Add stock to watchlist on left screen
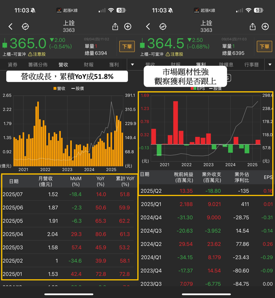The height and width of the screenshot is (298, 275). coord(128,26)
